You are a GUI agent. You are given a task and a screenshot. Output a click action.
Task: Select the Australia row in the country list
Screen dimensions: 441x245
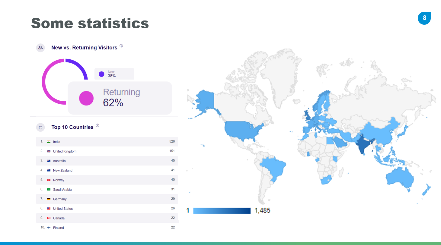point(107,161)
